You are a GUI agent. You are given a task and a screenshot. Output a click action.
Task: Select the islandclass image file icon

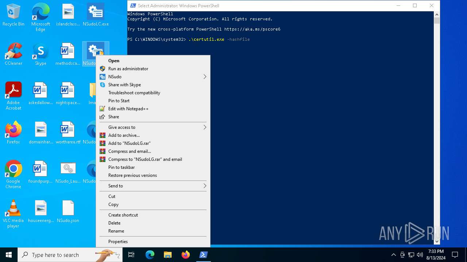68,15
